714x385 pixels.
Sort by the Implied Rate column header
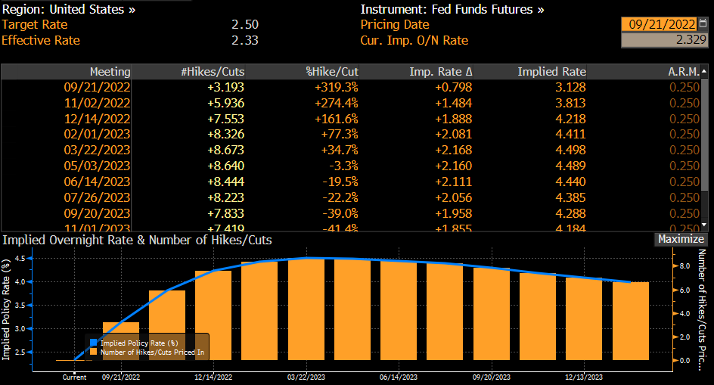[551, 72]
